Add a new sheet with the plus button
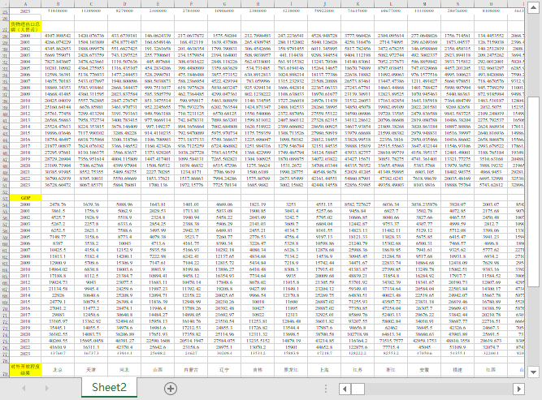The width and height of the screenshot is (542, 400). 170,389
